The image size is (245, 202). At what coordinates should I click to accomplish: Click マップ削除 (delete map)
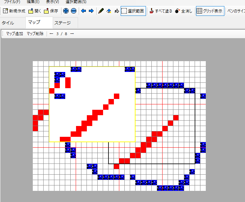click(35, 33)
